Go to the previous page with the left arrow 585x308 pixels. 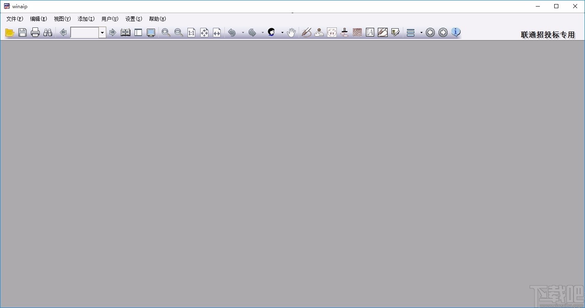pyautogui.click(x=63, y=32)
